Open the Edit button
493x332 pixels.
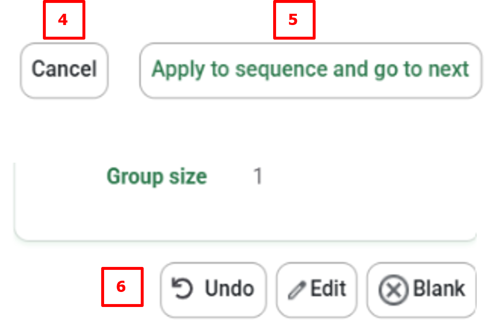[316, 289]
